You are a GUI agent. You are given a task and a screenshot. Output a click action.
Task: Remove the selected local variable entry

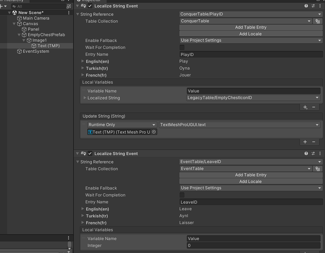314,107
